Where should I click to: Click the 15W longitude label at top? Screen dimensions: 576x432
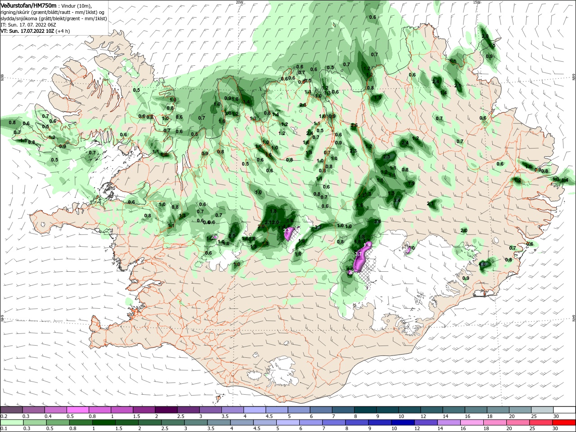477,2
